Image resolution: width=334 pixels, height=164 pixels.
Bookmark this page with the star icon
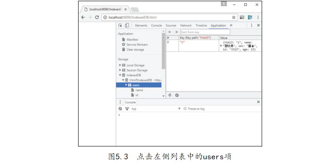point(234,17)
